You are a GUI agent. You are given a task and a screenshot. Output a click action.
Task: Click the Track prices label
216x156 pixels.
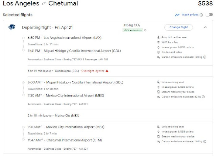pyautogui.click(x=190, y=15)
